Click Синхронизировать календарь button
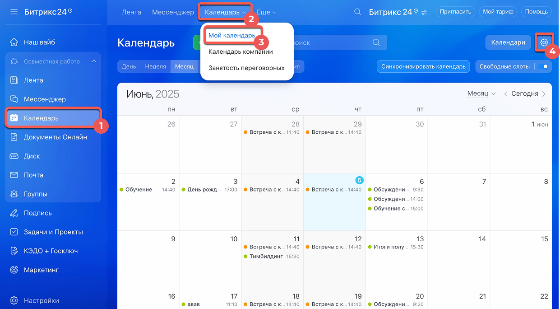The width and height of the screenshot is (560, 309). [x=423, y=66]
